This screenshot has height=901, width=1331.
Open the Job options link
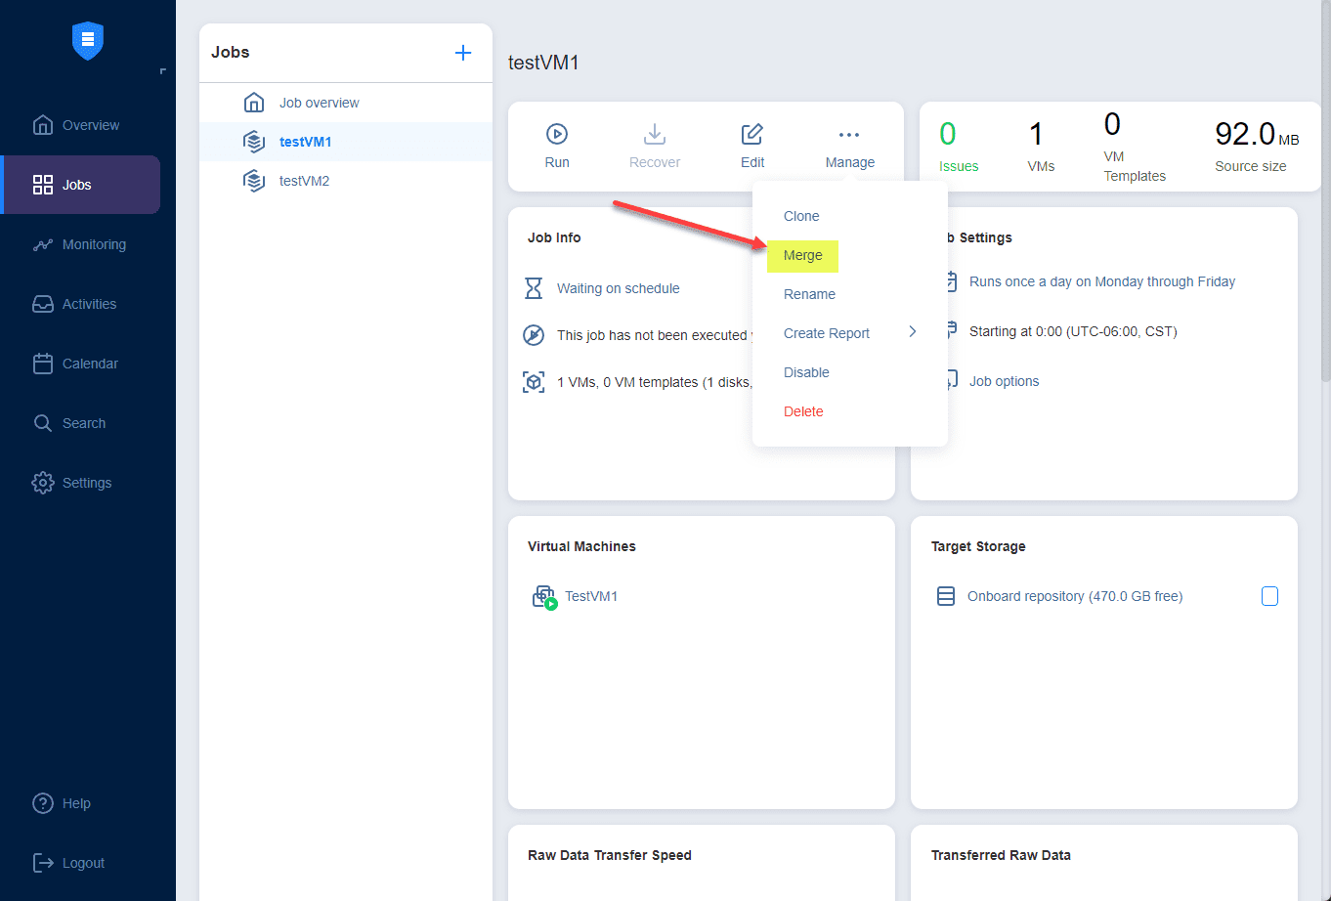1005,381
